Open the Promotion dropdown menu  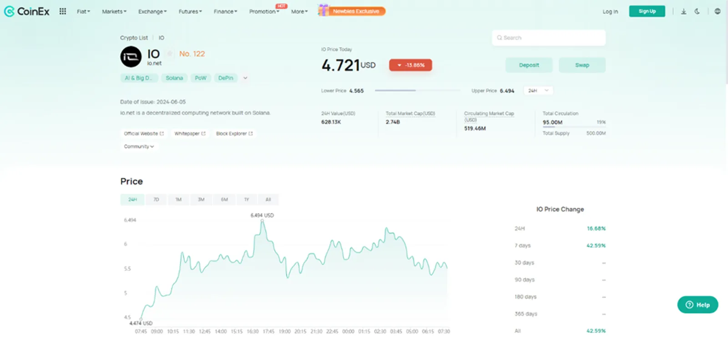[x=264, y=11]
